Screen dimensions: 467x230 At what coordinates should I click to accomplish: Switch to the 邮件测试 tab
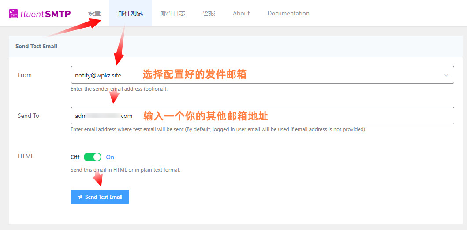click(131, 13)
